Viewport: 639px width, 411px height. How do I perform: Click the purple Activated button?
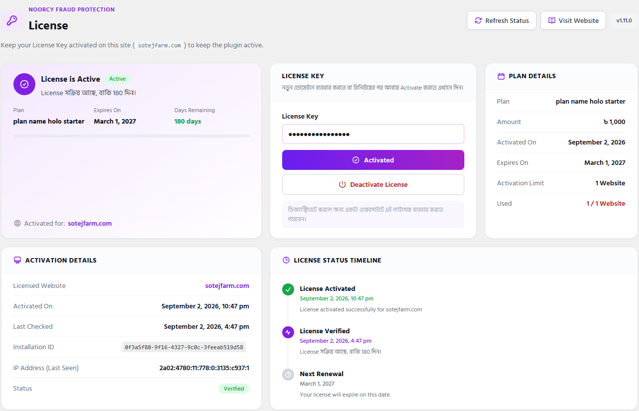coord(373,160)
